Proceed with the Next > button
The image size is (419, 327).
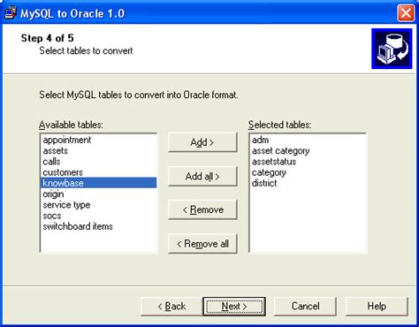click(234, 307)
